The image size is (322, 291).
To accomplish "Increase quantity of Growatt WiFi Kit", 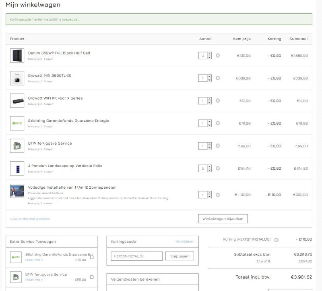I will [209, 99].
